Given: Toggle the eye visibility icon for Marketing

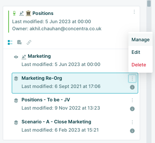Looking at the screenshot, I should tap(16, 57).
